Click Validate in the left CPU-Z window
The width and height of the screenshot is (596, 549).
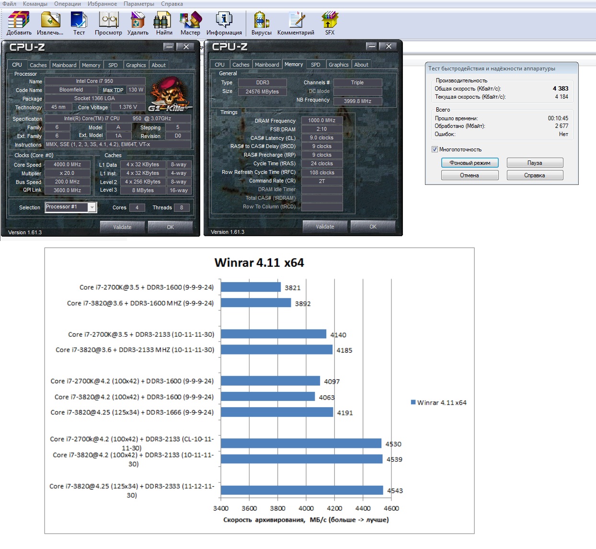click(122, 227)
